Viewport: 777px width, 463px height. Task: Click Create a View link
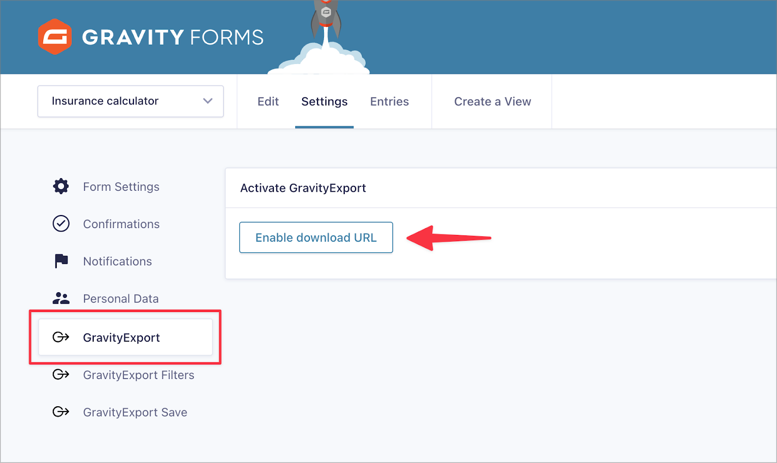(492, 101)
